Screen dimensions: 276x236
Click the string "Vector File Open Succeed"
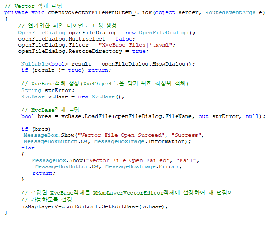[121, 135]
